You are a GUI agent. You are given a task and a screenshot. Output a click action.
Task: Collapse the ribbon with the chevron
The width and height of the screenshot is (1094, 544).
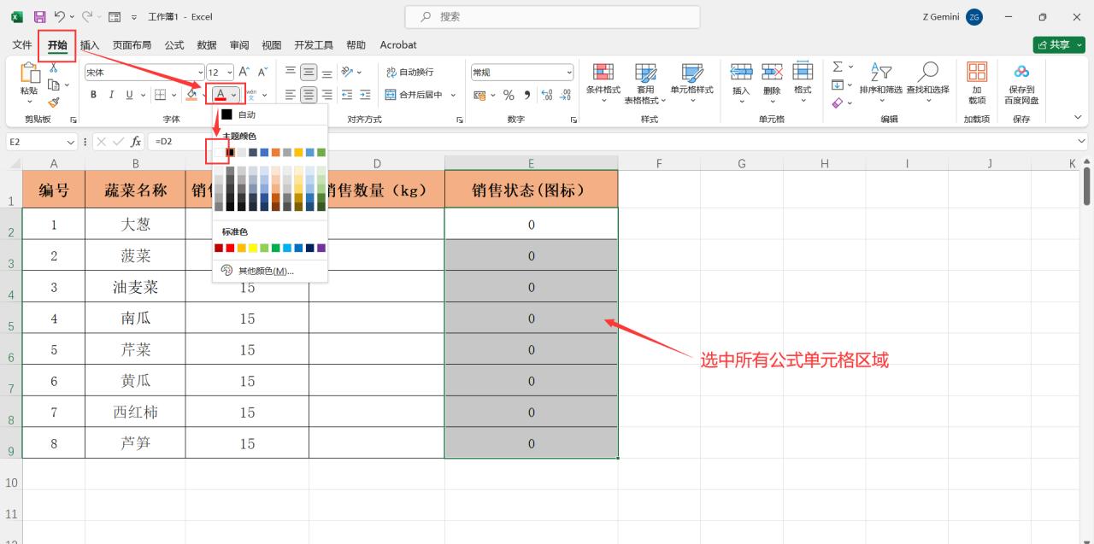1078,117
